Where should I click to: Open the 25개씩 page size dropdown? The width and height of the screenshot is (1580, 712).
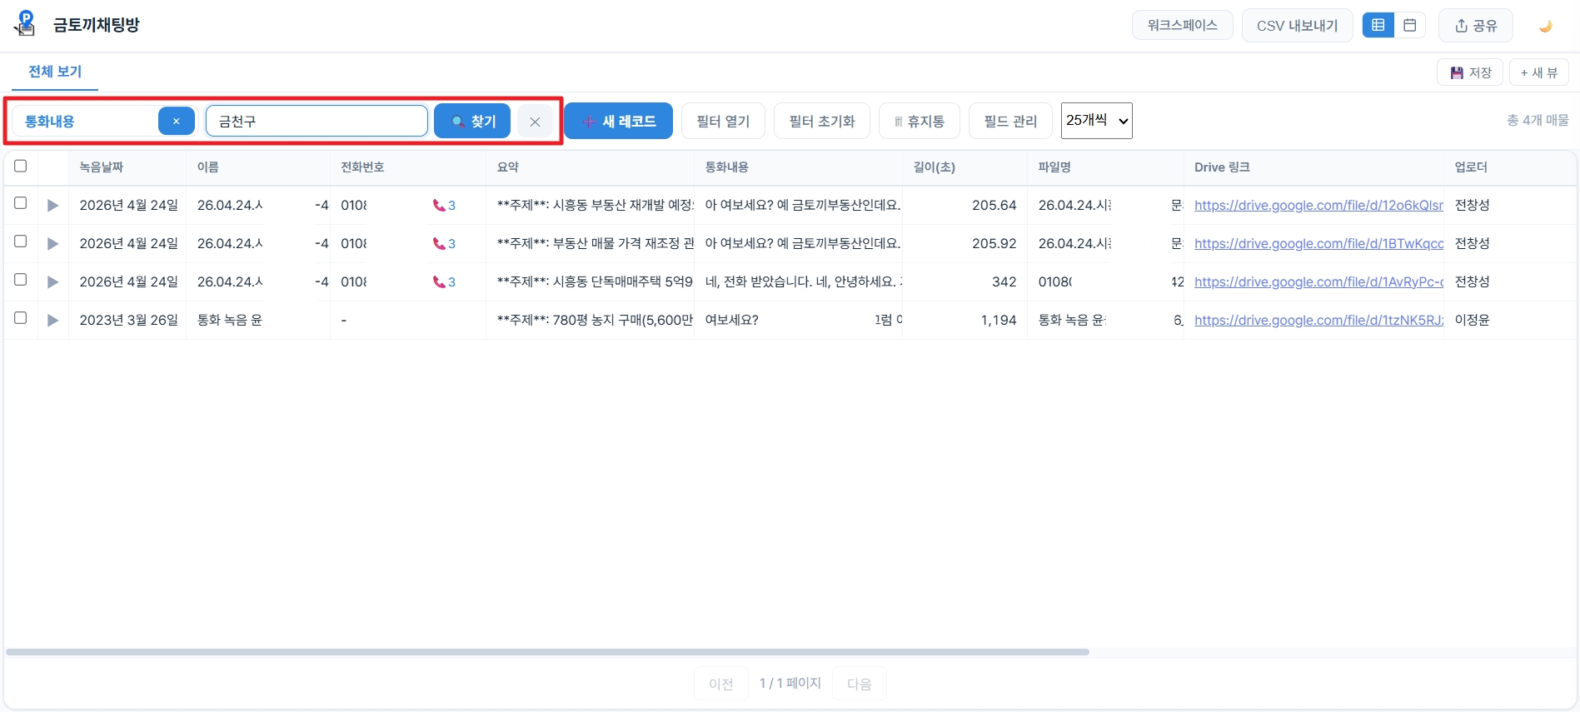click(x=1096, y=121)
